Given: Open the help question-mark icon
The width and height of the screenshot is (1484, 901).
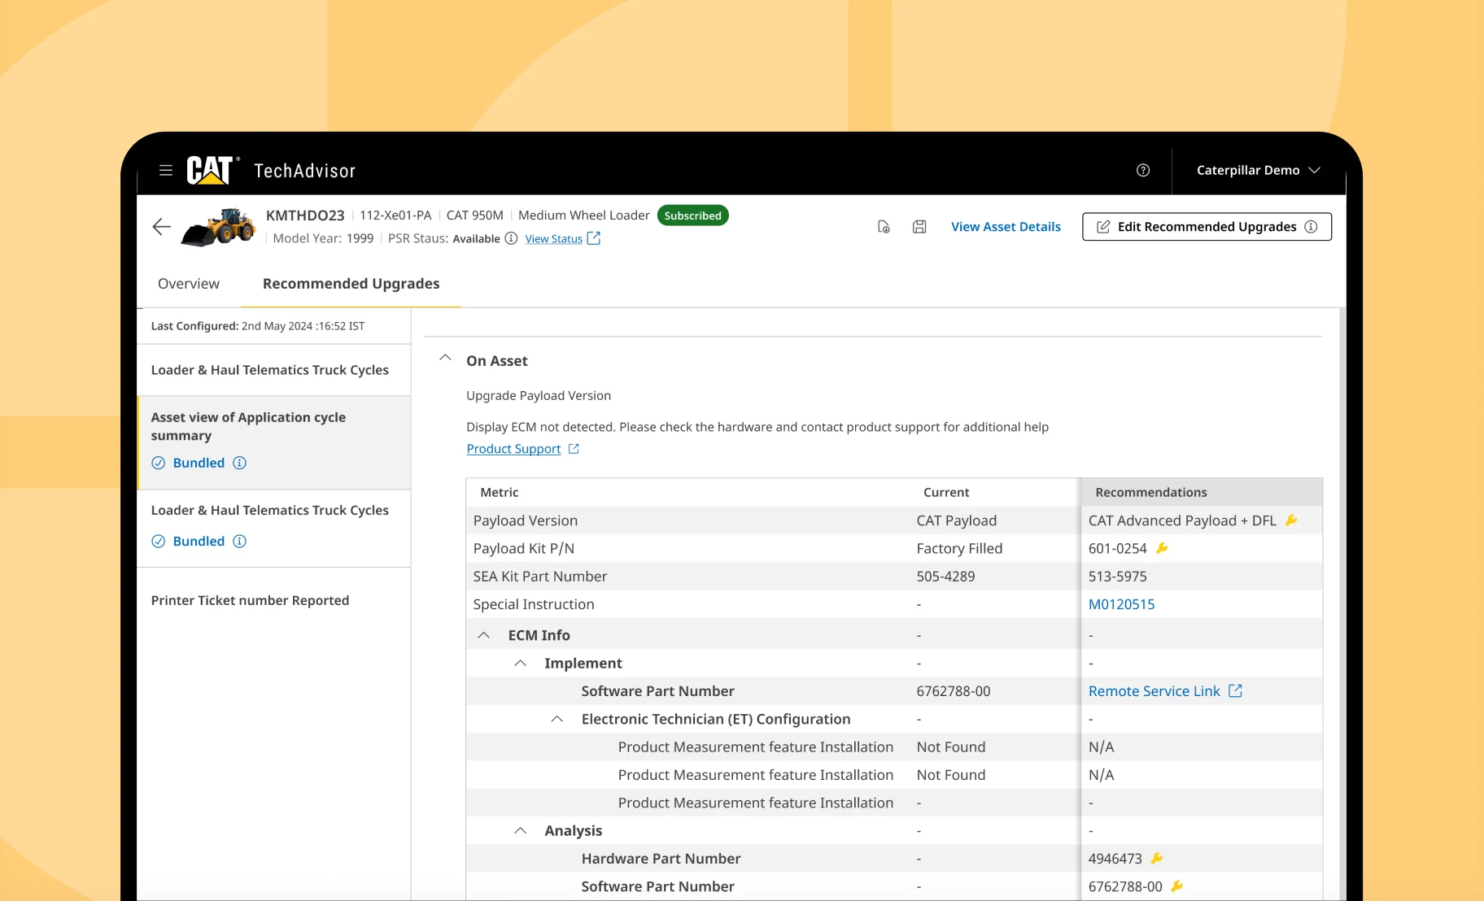Looking at the screenshot, I should (x=1143, y=170).
